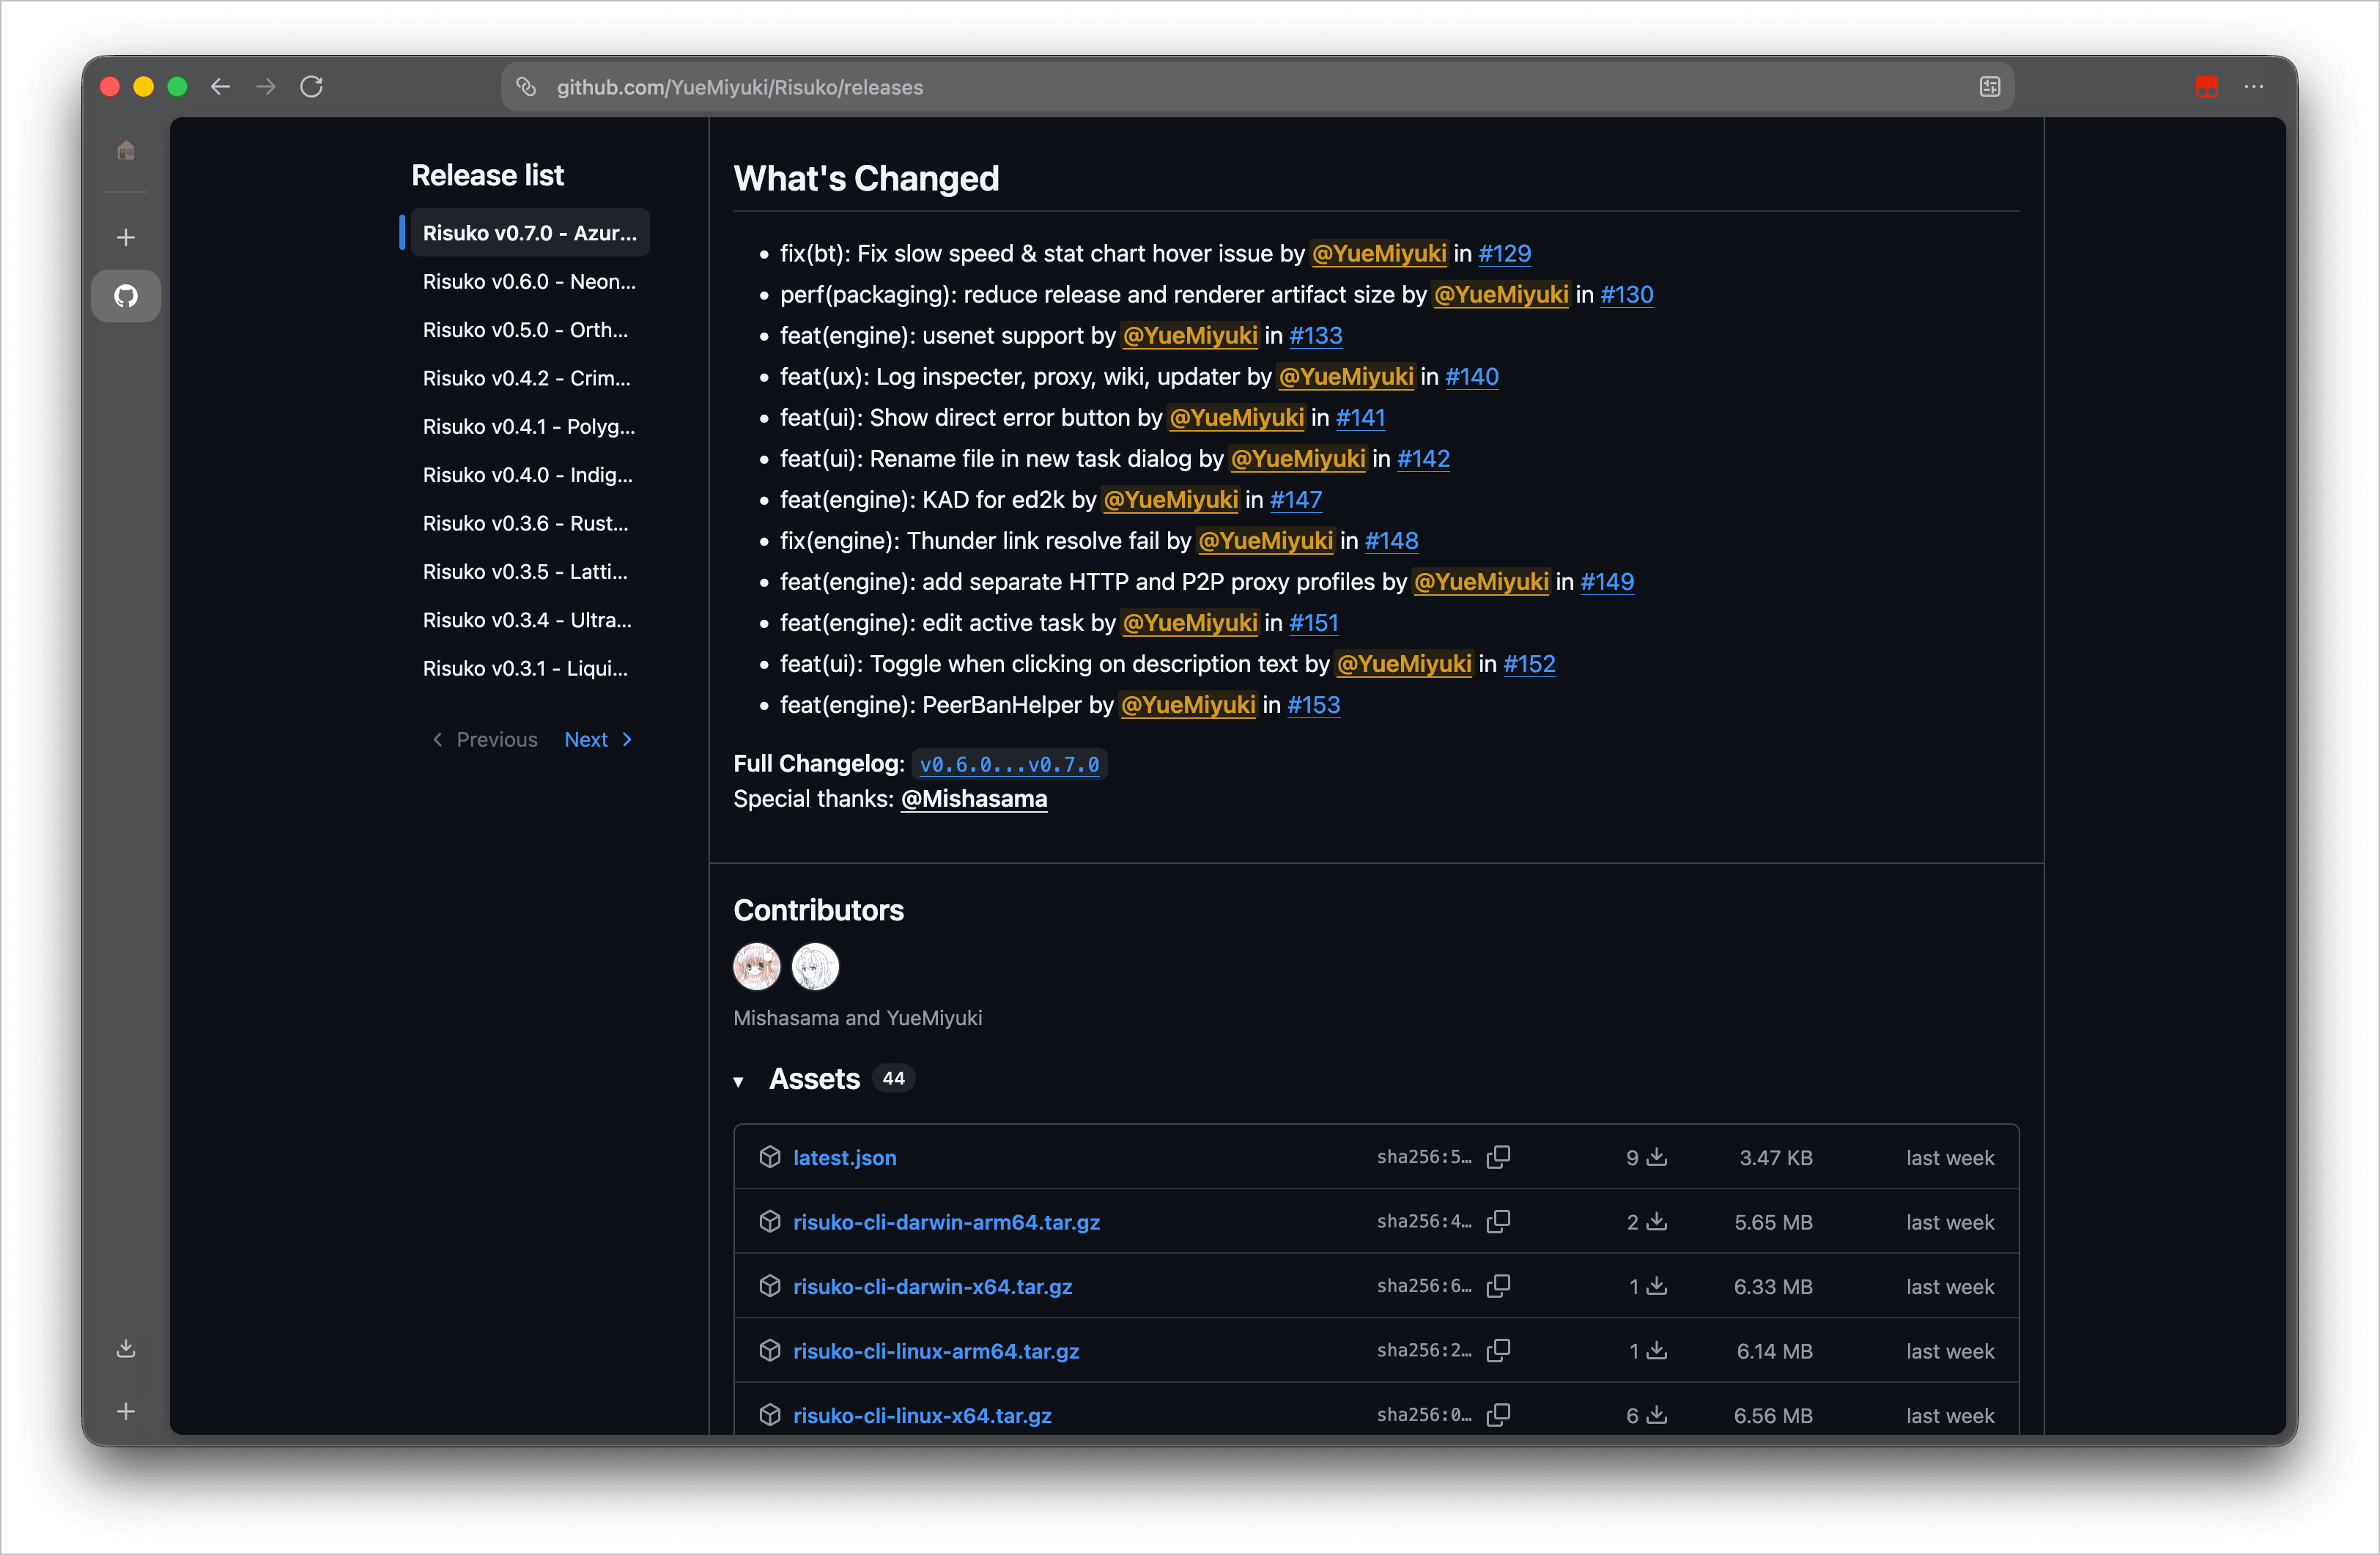Click the Previous pagination button
Image resolution: width=2380 pixels, height=1555 pixels.
point(485,740)
